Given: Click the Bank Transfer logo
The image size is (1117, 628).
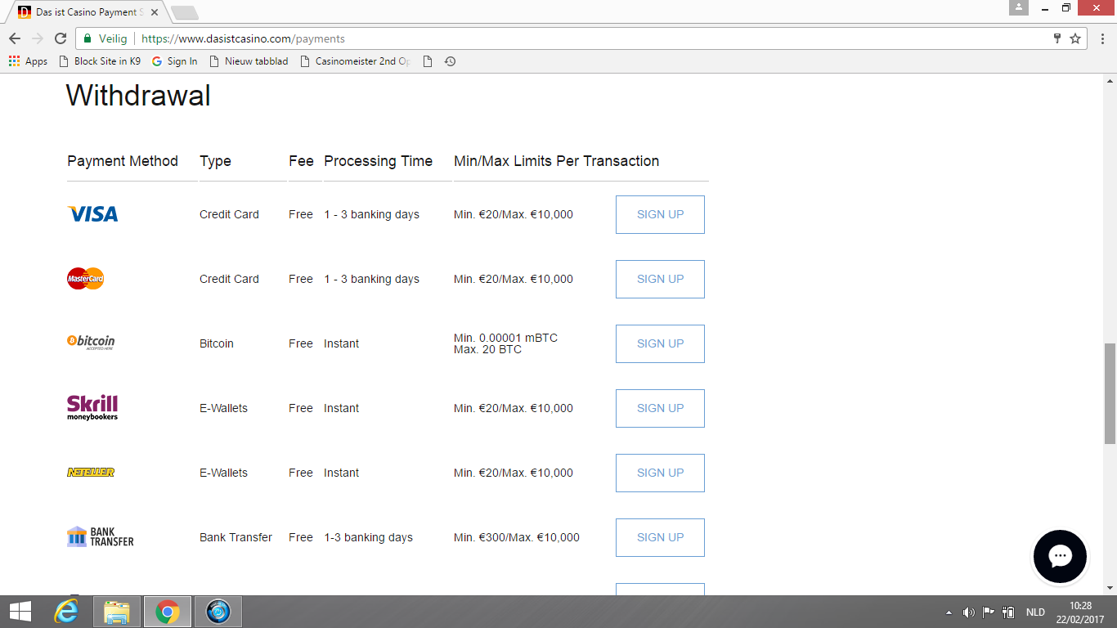Looking at the screenshot, I should point(101,537).
